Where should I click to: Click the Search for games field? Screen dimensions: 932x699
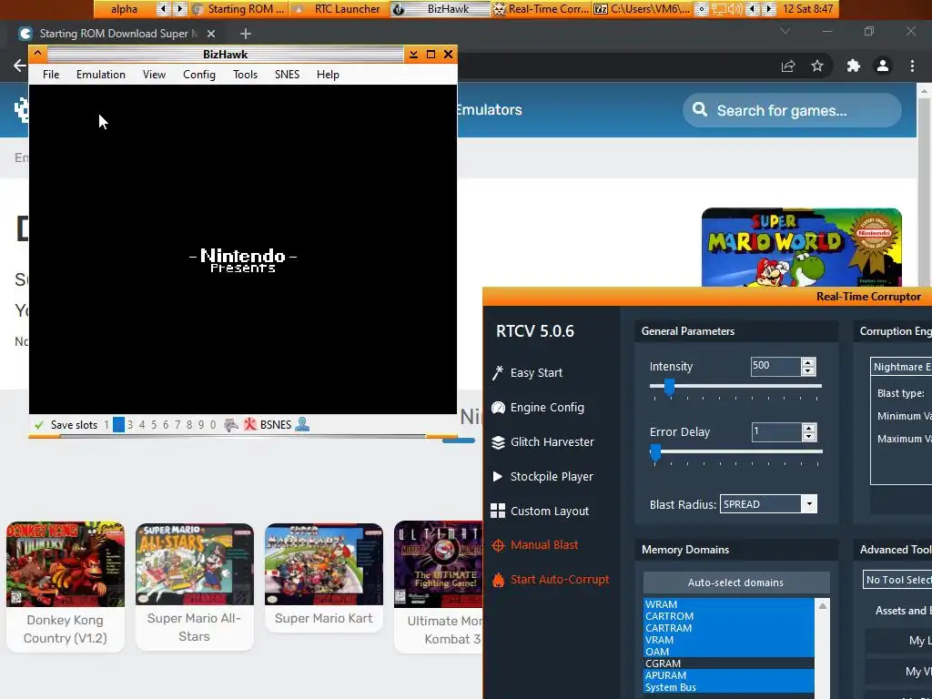coord(792,110)
